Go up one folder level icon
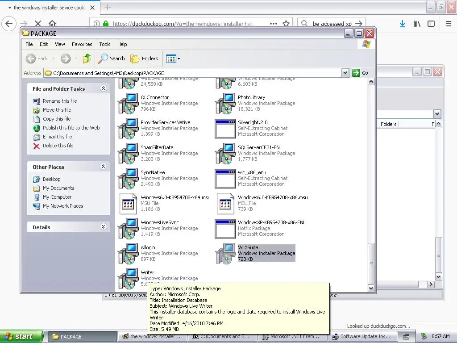Viewport: 457px width, 343px height. (87, 59)
